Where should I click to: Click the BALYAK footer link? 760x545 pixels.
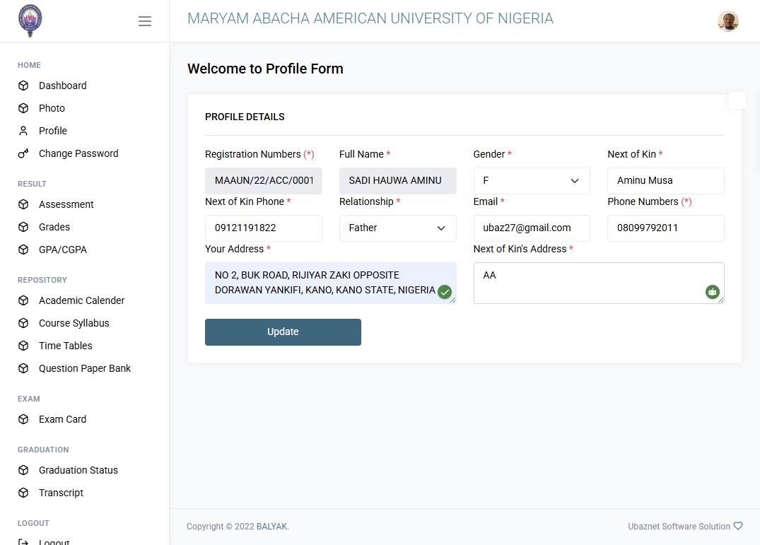(272, 527)
